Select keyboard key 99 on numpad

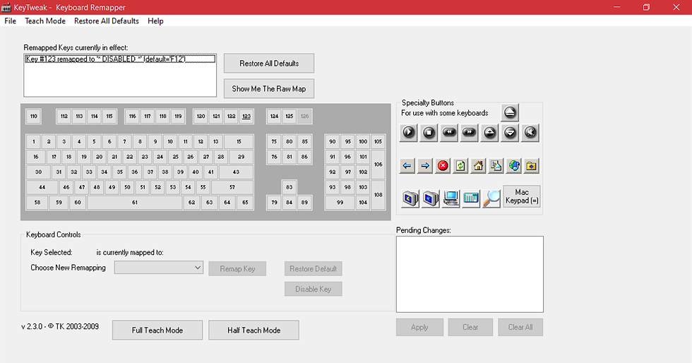pos(340,202)
